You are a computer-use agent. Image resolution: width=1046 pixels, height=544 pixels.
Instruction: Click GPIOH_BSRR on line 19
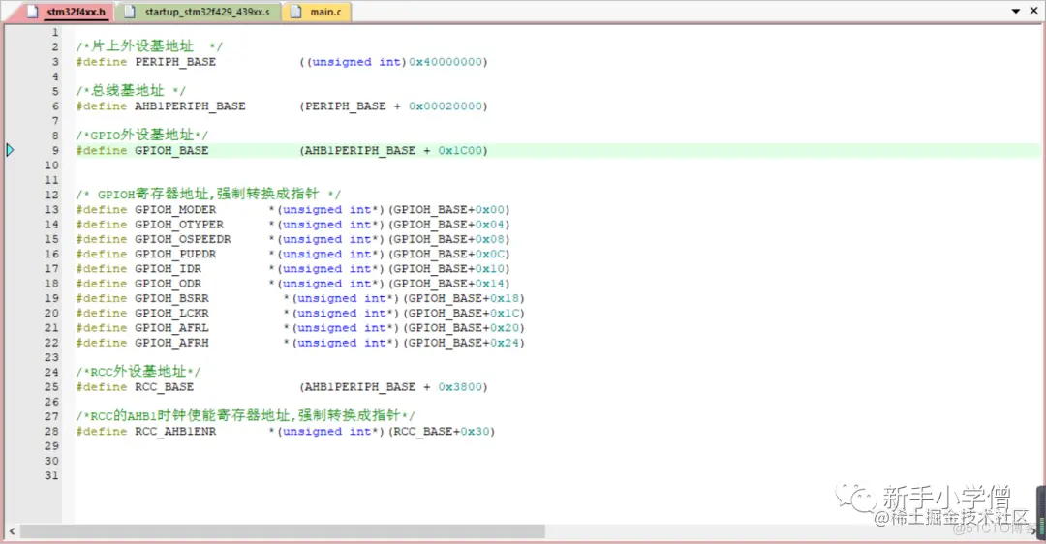171,299
